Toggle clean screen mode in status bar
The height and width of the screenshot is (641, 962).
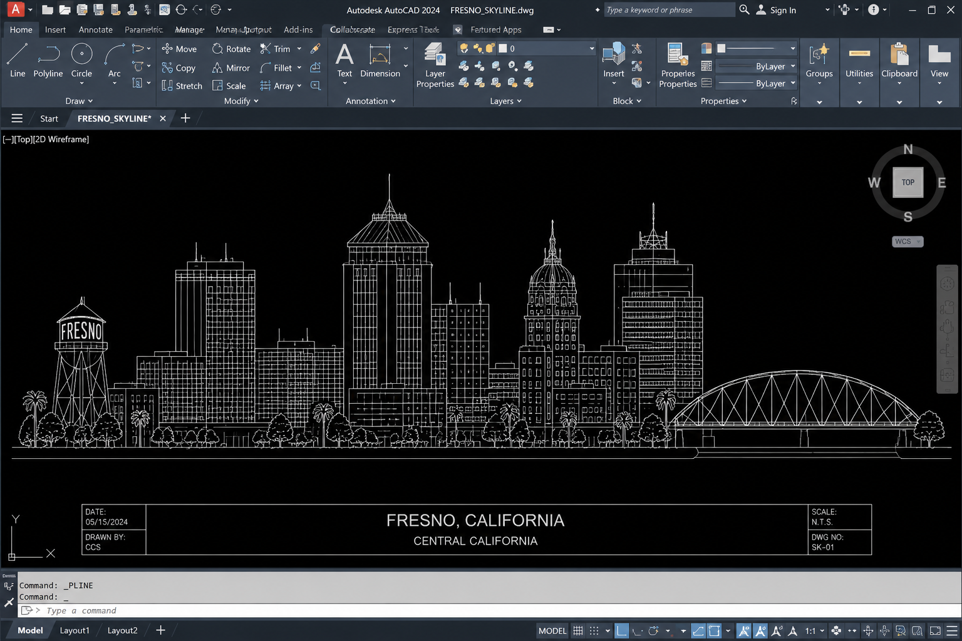[x=935, y=630]
